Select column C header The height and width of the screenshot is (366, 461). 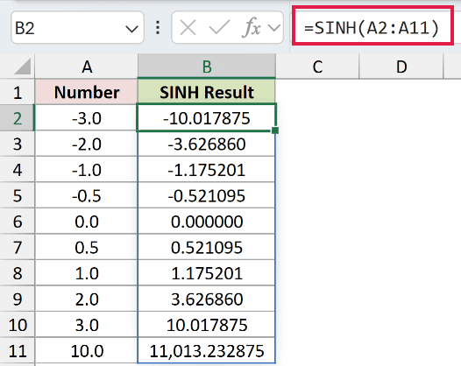[x=317, y=67]
